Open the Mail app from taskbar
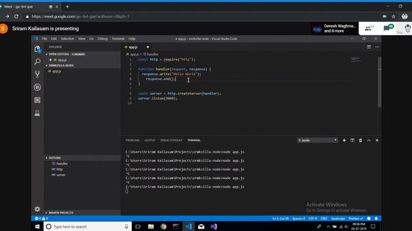 tap(201, 227)
